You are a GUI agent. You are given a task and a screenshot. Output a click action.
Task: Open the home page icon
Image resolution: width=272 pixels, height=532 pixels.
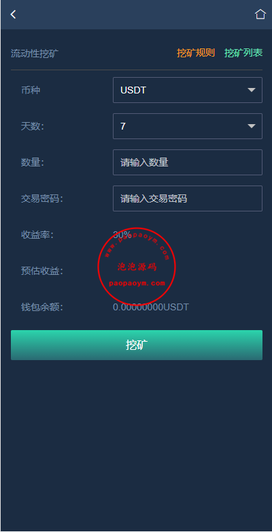260,14
